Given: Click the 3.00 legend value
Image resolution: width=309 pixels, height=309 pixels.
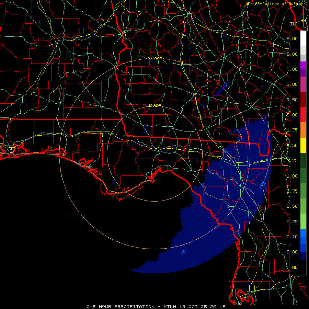Looking at the screenshot, I should 292,84.
